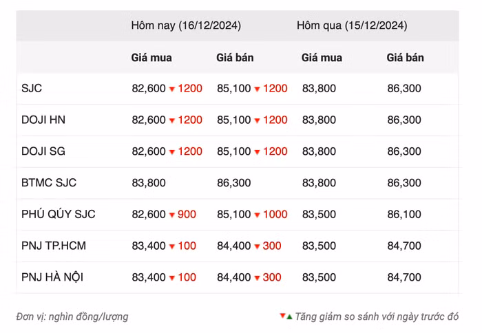Click down arrow in PNJ HÀ NỘI sell price
Image resolution: width=482 pixels, height=333 pixels.
point(258,278)
